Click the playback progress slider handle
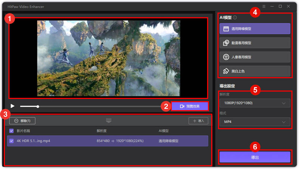The width and height of the screenshot is (299, 169). 38,106
